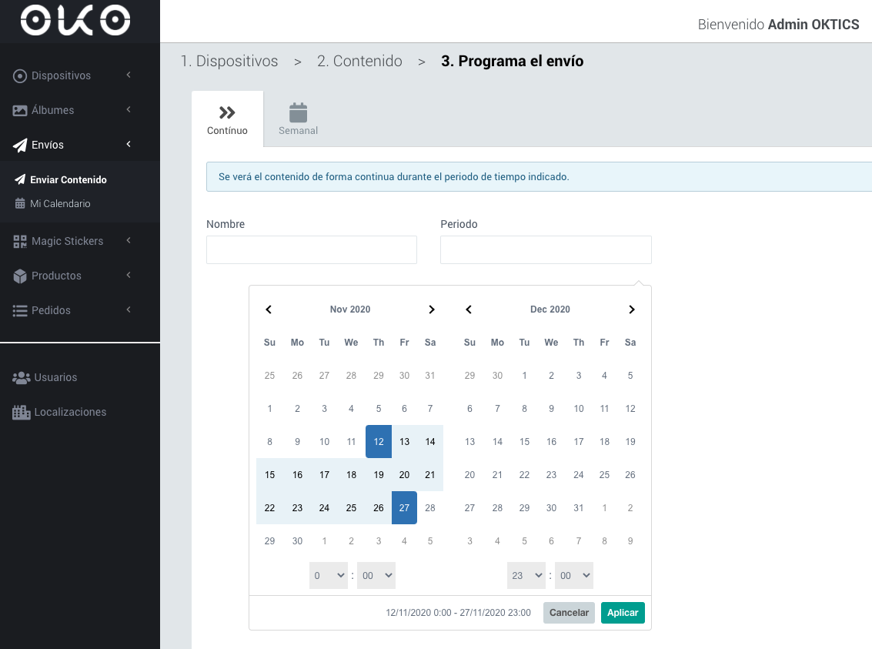Apply the selected date range
The image size is (872, 649).
point(623,613)
